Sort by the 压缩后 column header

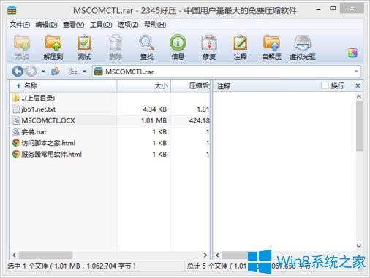click(x=190, y=85)
